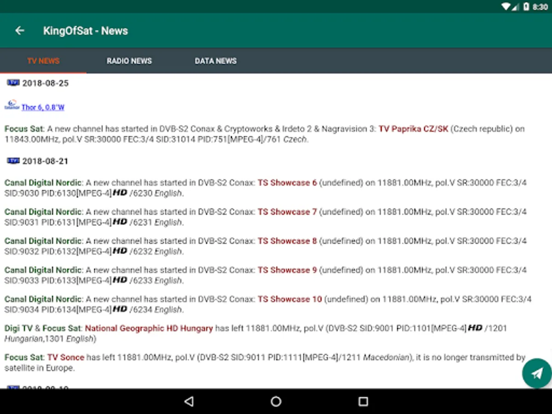Open the TS Showcase 10 link
552x414 pixels.
(290, 299)
